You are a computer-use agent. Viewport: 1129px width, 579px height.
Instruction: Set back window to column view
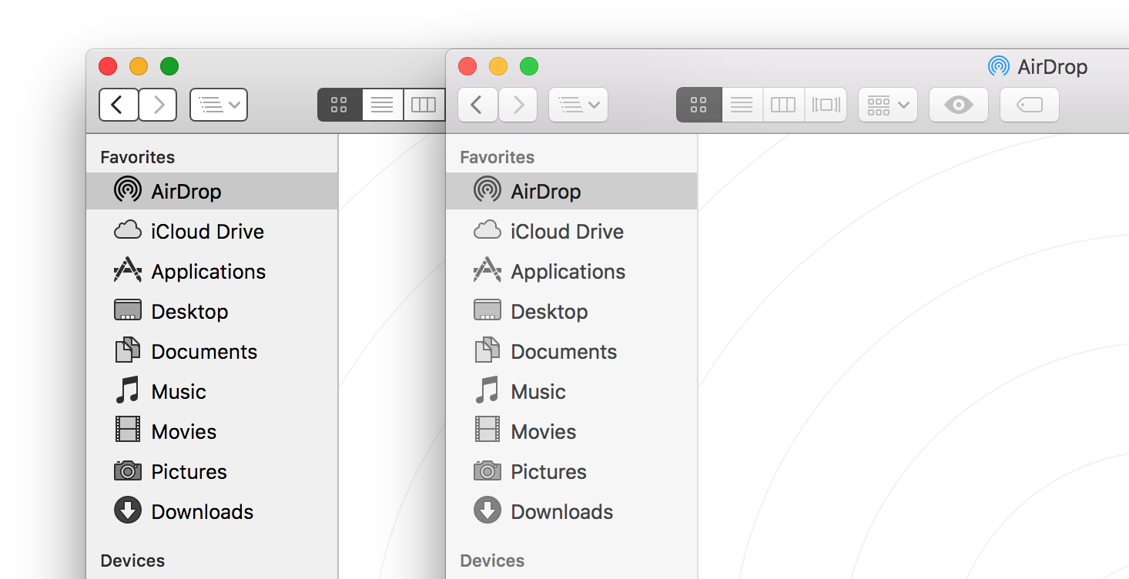click(x=424, y=105)
